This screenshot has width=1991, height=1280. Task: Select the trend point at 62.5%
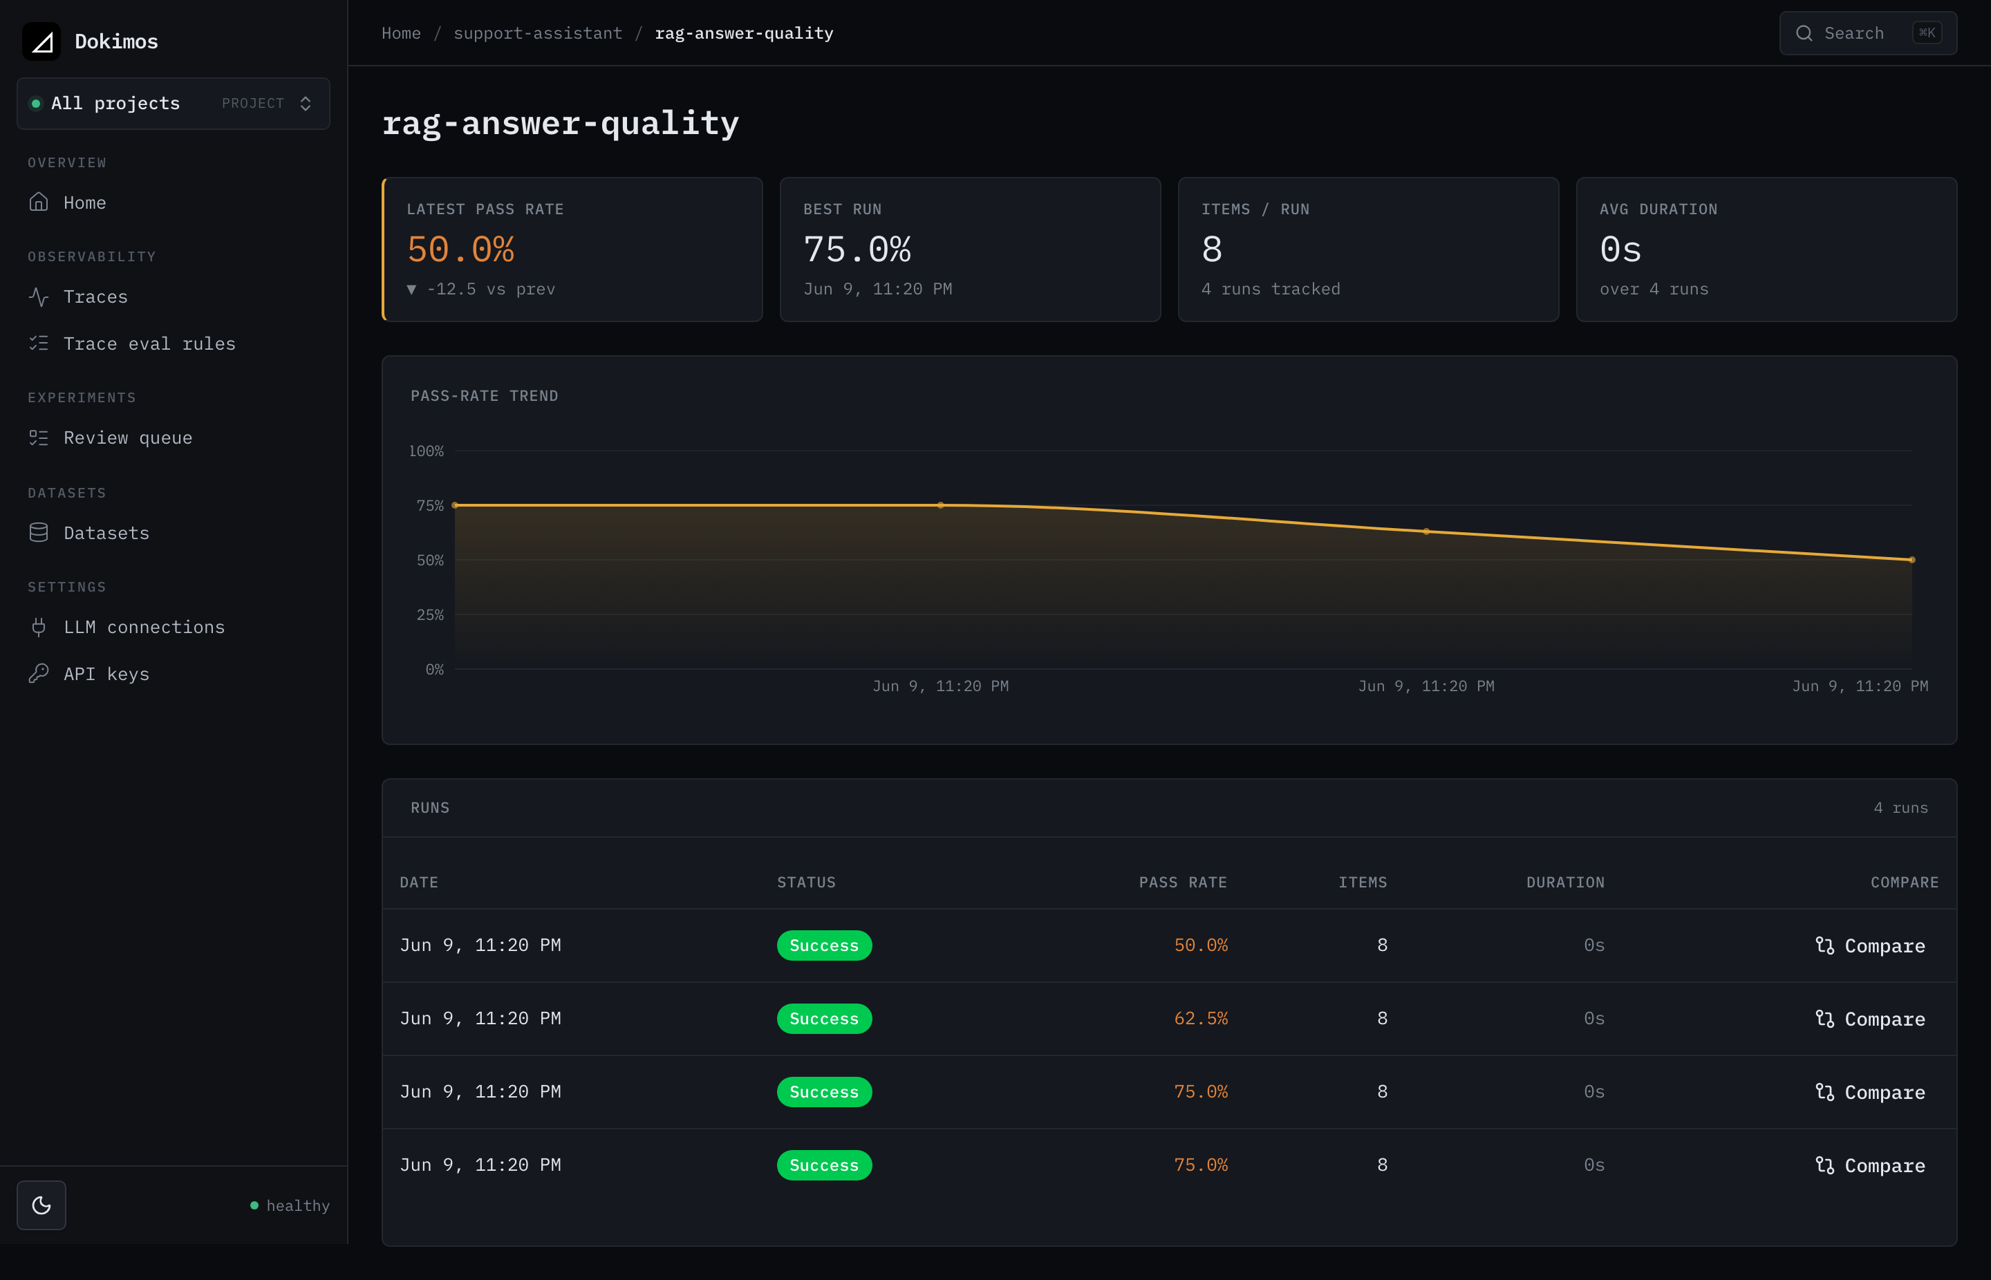coord(1426,532)
